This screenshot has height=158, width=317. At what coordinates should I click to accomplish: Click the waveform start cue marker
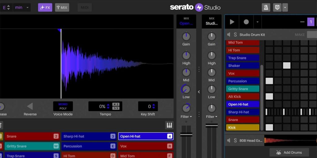[x=59, y=30]
